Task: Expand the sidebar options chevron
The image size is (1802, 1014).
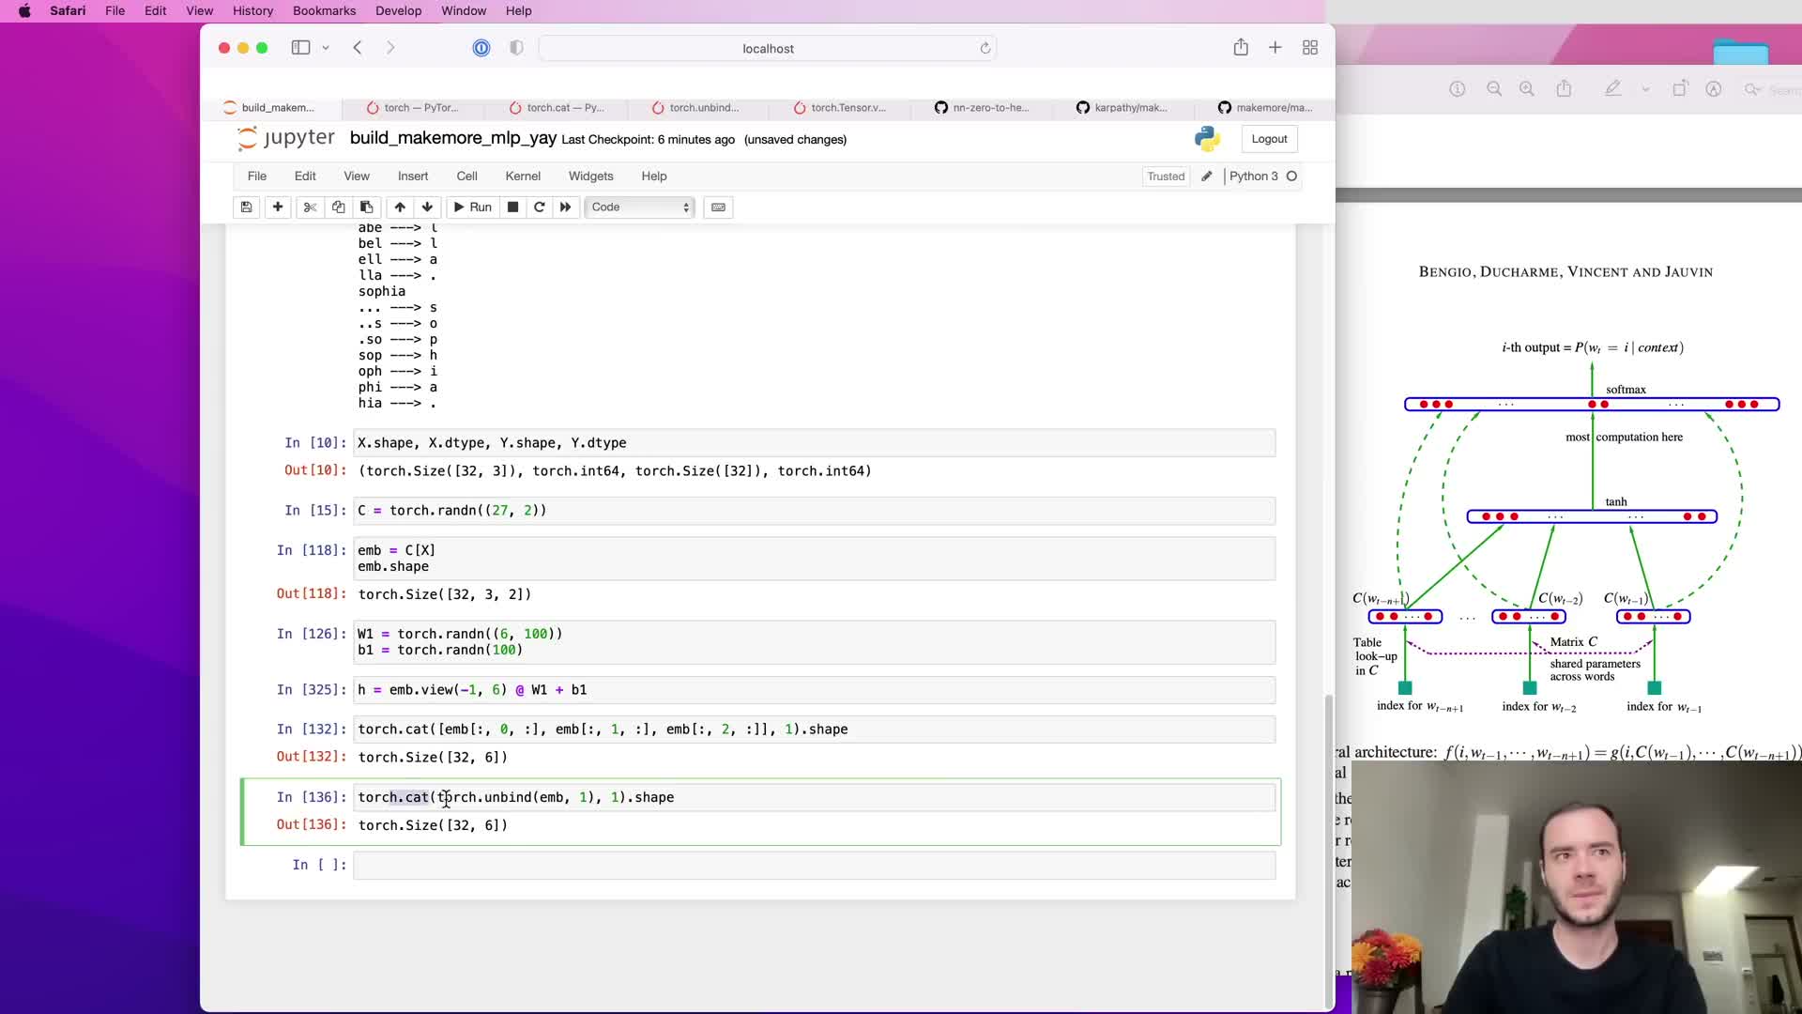Action: [326, 48]
